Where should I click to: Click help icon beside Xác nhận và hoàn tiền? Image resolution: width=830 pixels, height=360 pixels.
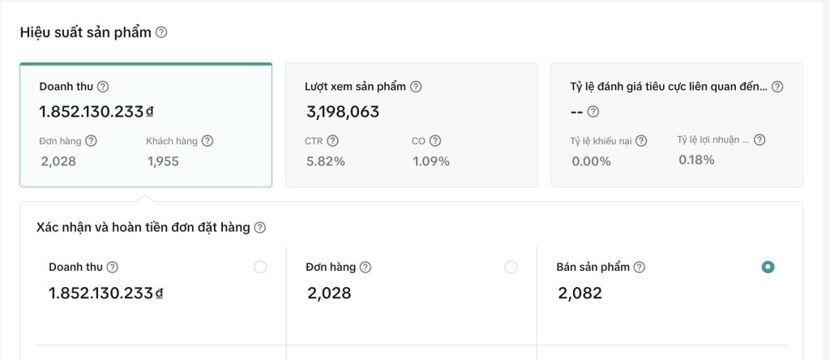[x=259, y=228]
